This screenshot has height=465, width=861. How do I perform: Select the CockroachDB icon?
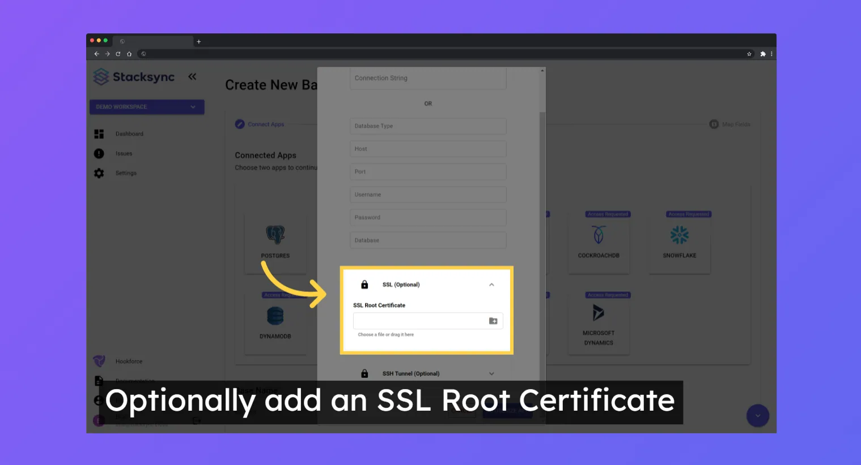599,234
